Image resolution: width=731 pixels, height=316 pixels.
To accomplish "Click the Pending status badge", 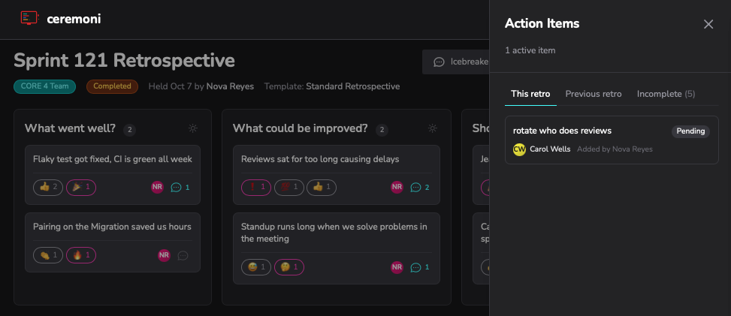I will pyautogui.click(x=690, y=131).
